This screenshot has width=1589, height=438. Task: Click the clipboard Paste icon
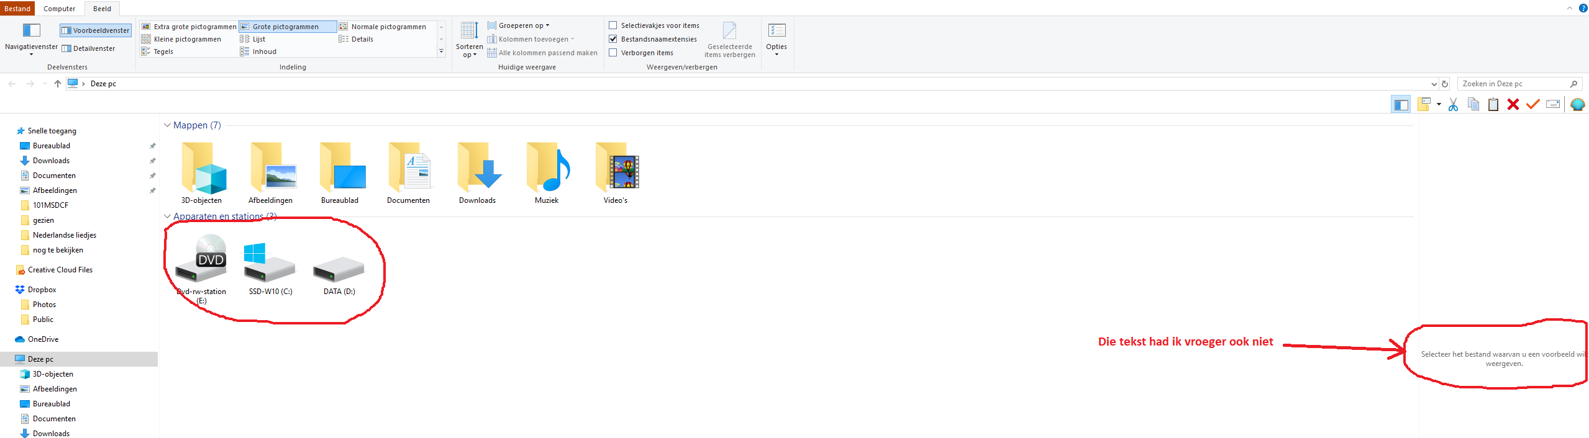[1493, 104]
